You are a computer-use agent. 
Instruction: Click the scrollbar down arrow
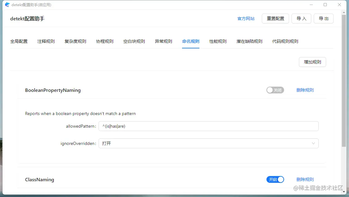pyautogui.click(x=344, y=191)
